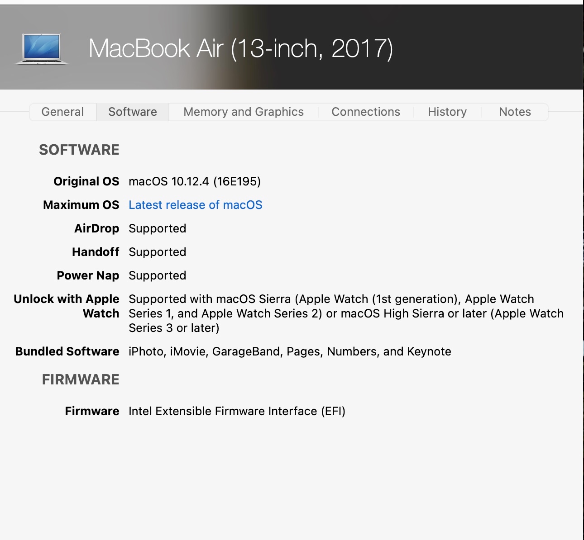Click the FIRMWARE section heading
Viewport: 584px width, 540px height.
(x=81, y=379)
